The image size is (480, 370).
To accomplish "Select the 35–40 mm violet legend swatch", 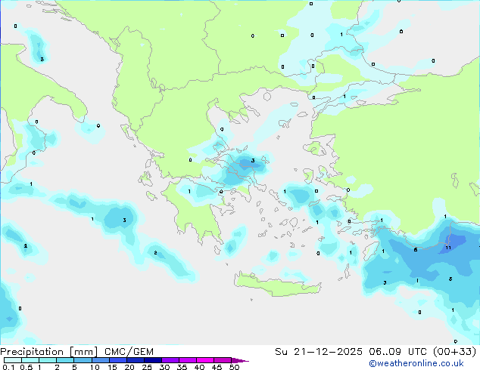I will 188,360.
